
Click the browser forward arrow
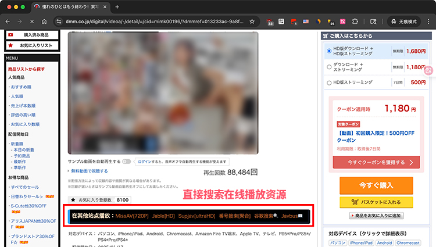pos(20,22)
